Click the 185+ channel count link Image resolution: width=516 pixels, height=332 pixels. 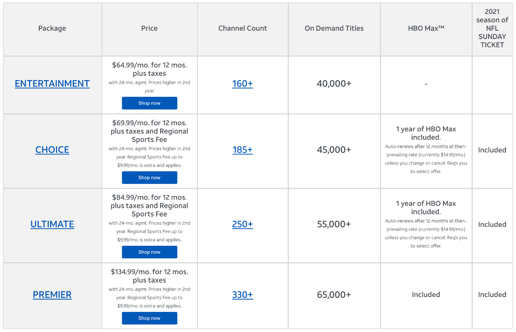point(243,150)
